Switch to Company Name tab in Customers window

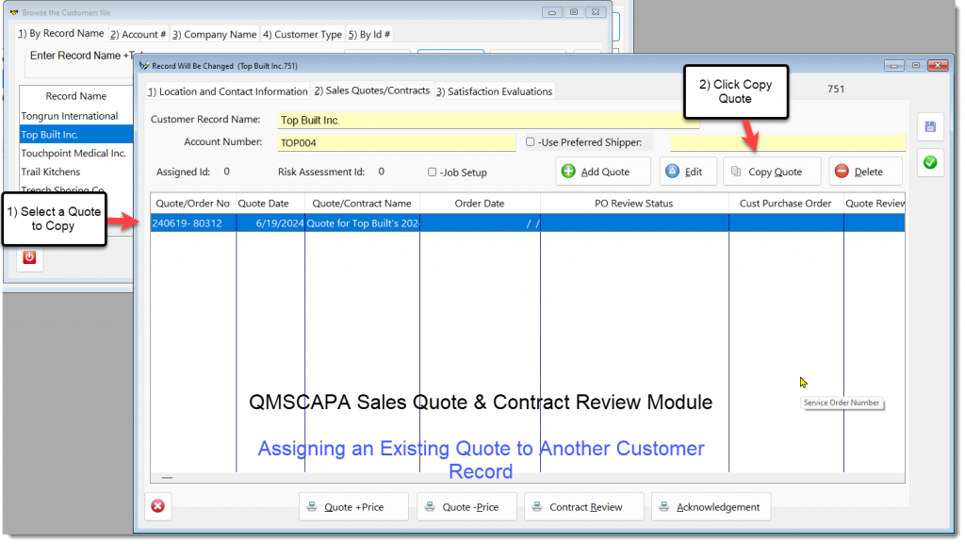[x=214, y=35]
